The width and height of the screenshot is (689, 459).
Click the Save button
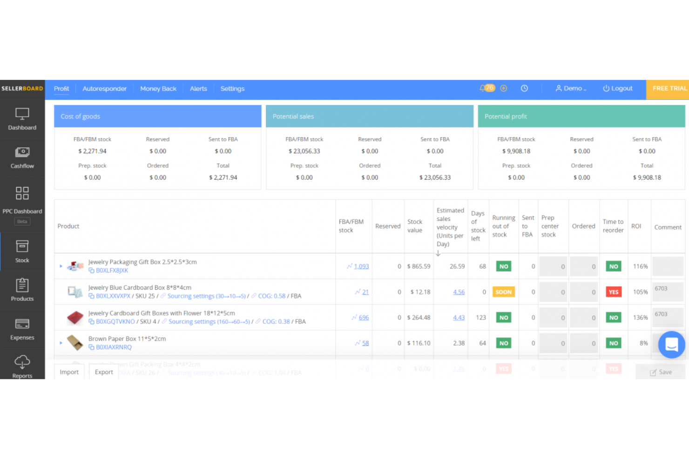point(661,372)
